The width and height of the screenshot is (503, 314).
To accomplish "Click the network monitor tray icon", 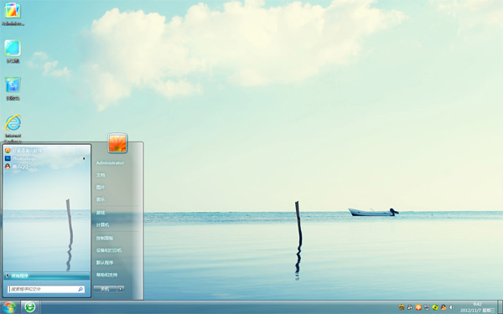I will coord(427,307).
